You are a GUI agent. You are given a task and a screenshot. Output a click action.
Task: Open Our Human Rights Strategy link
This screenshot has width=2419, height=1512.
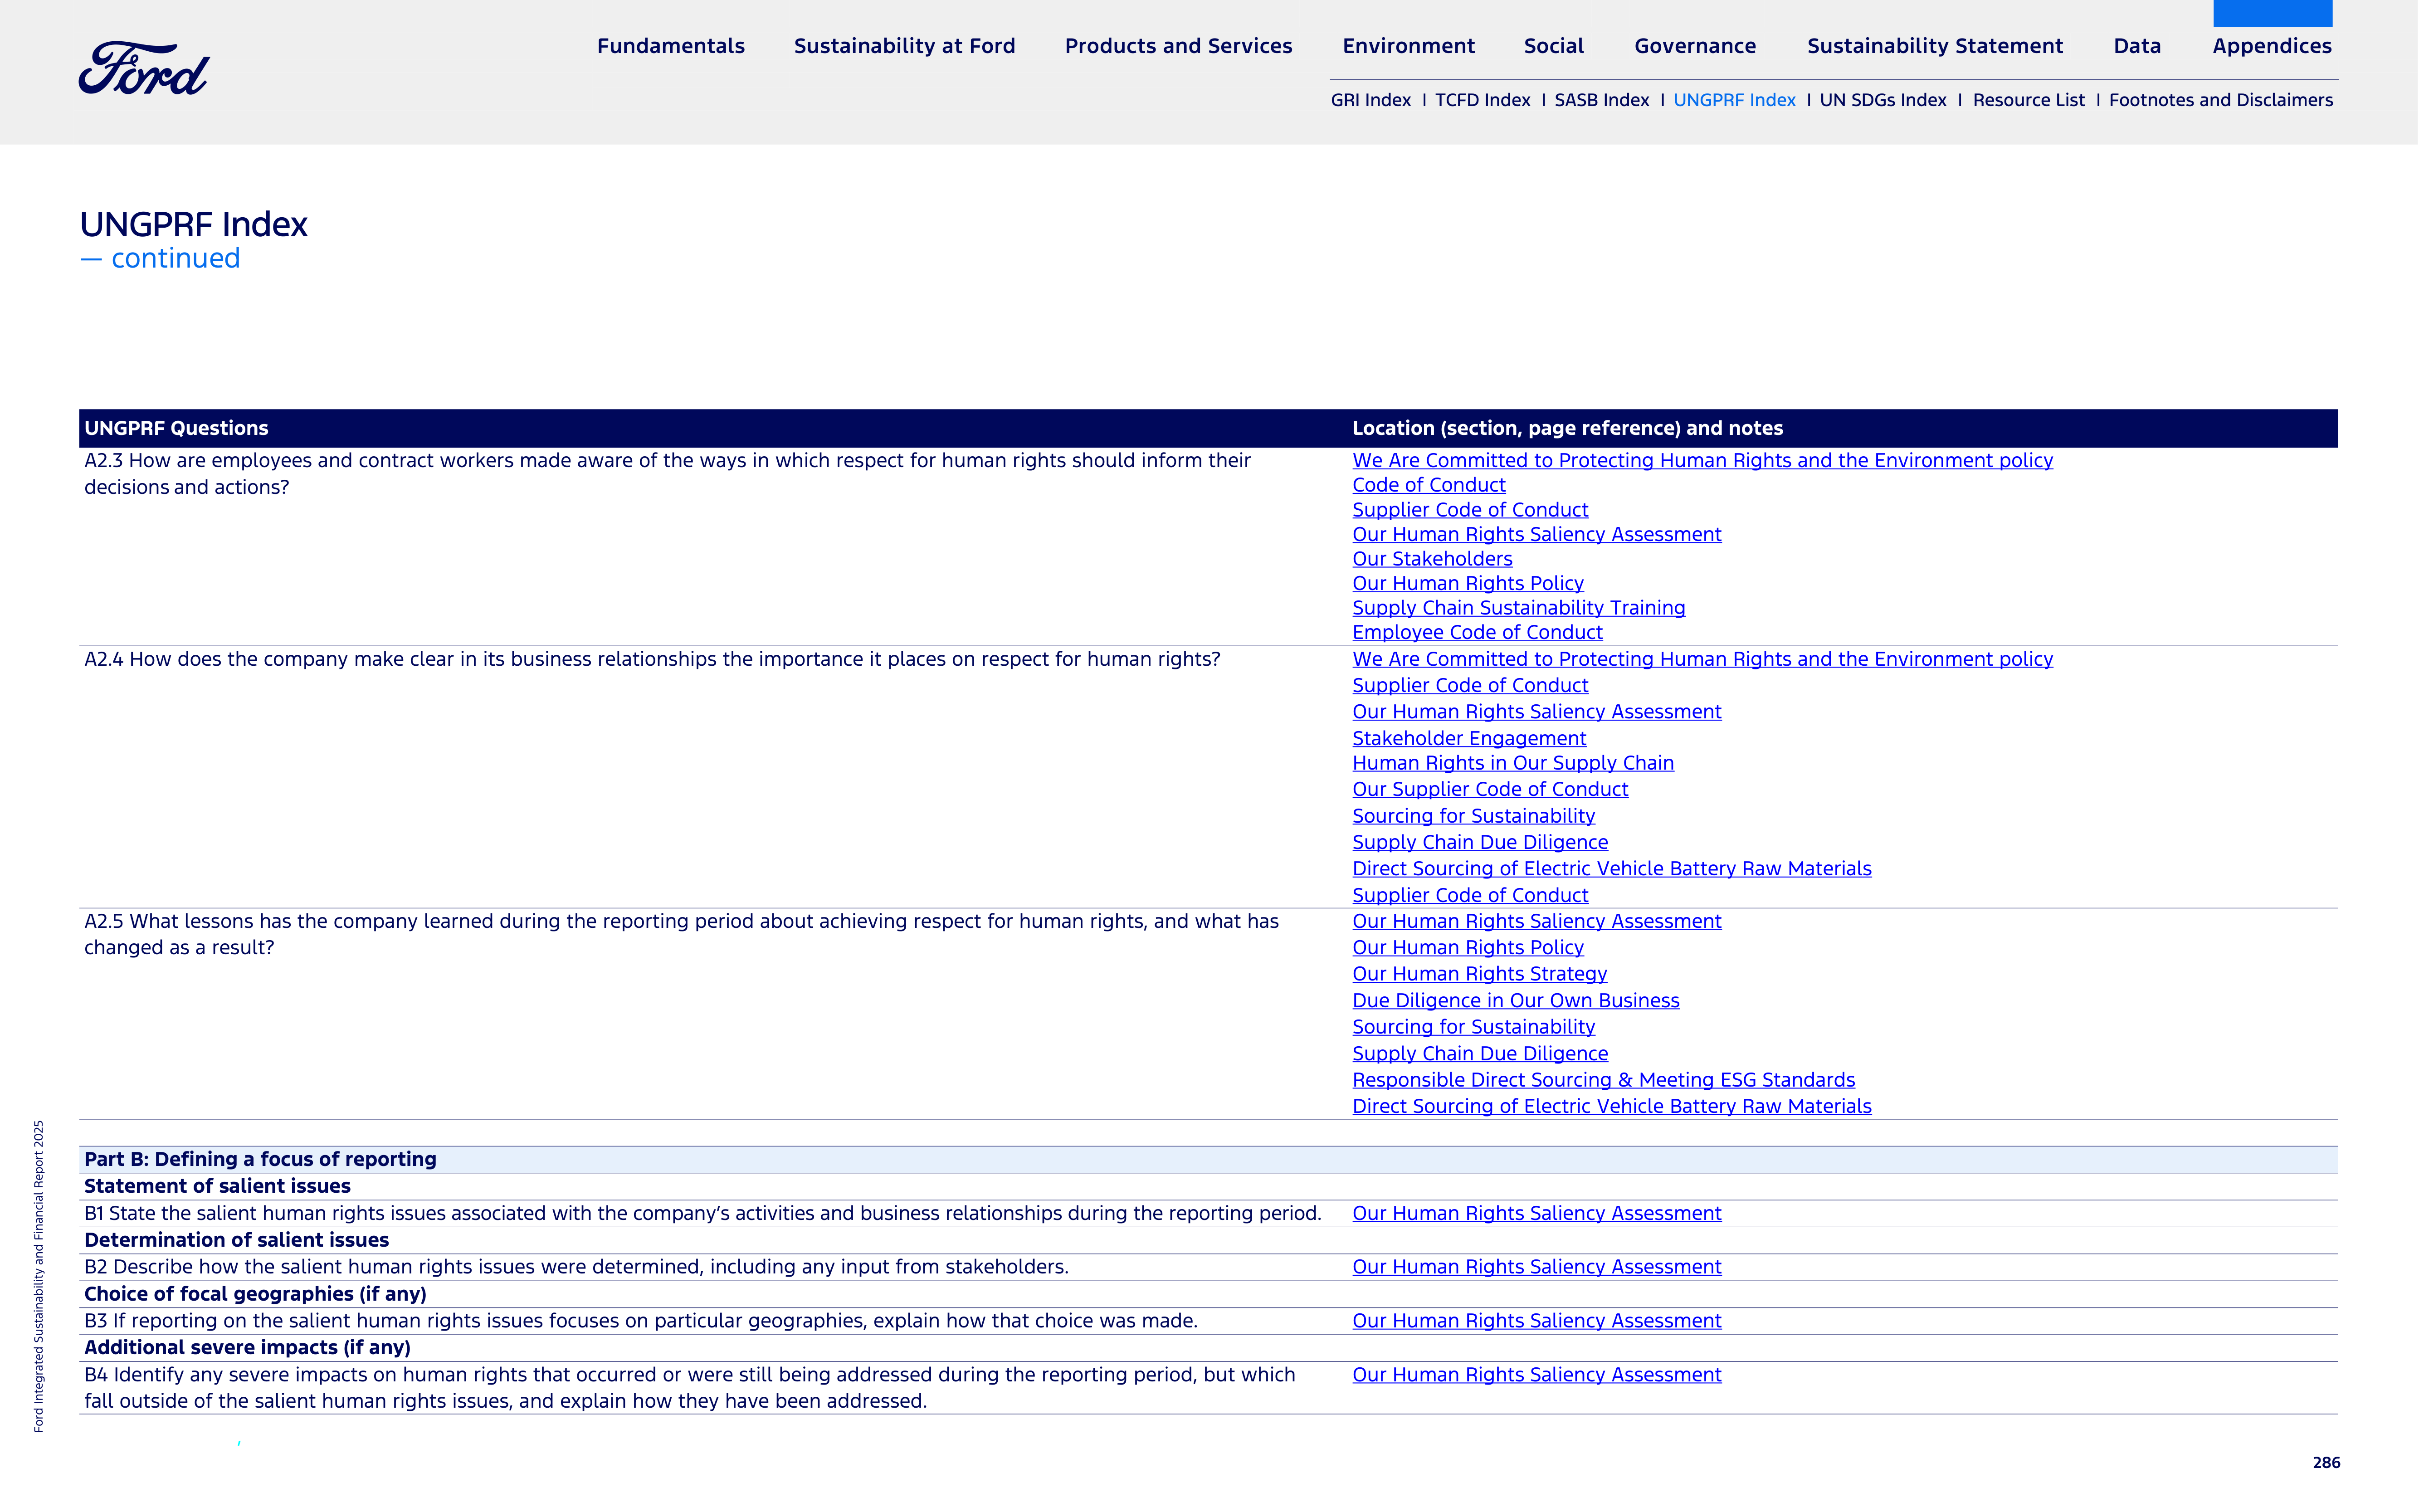1479,974
